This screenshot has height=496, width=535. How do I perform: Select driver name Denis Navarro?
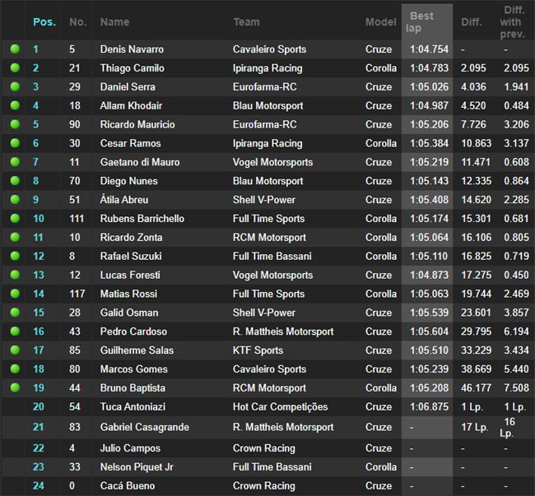click(132, 49)
